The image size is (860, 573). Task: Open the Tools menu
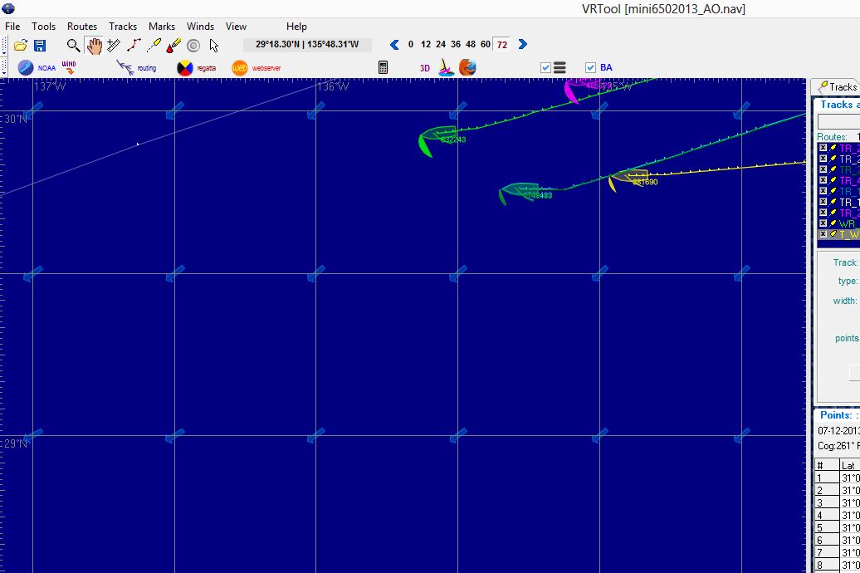click(x=43, y=27)
